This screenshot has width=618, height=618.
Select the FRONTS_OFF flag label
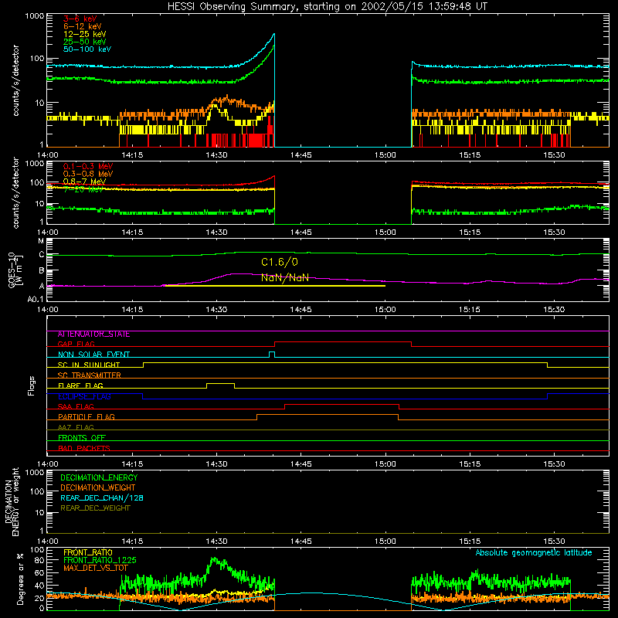click(82, 438)
